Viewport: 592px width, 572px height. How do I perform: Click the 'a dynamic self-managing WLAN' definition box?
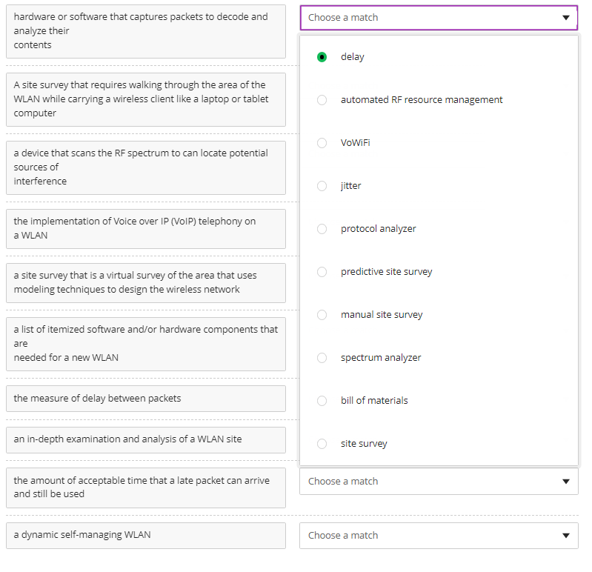146,535
